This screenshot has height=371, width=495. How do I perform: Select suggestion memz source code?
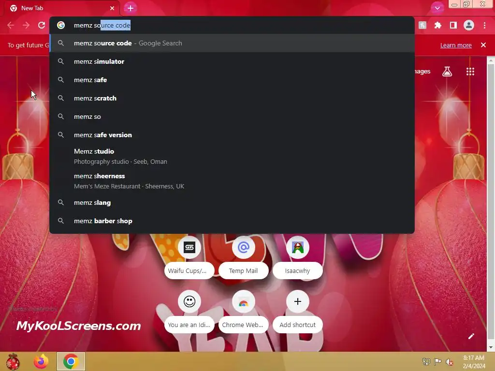[232, 43]
